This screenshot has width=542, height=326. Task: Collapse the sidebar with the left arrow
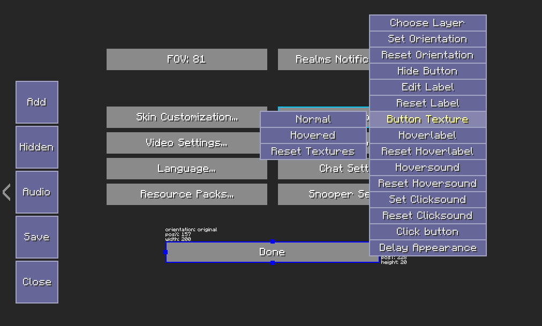tap(6, 192)
